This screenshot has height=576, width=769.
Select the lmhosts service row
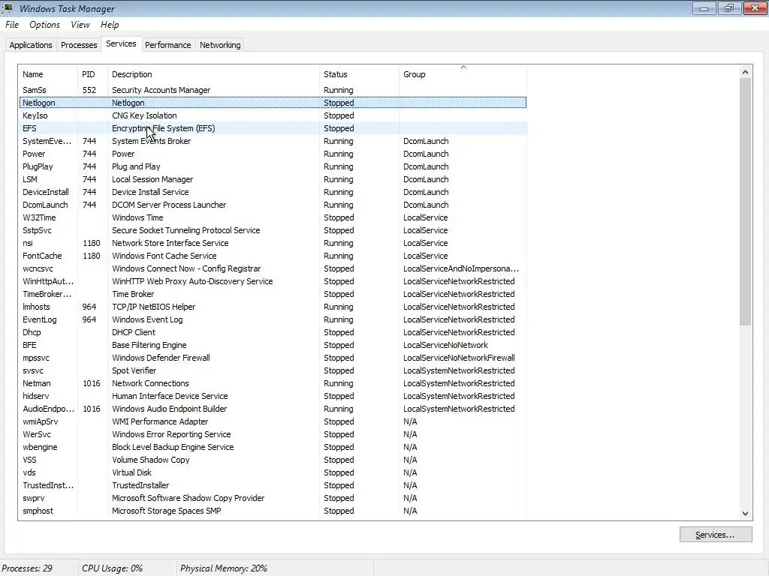273,307
